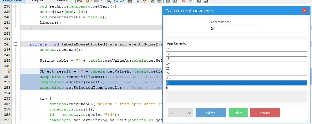
Task: Select apartment 23 row in table
Action: point(236,78)
